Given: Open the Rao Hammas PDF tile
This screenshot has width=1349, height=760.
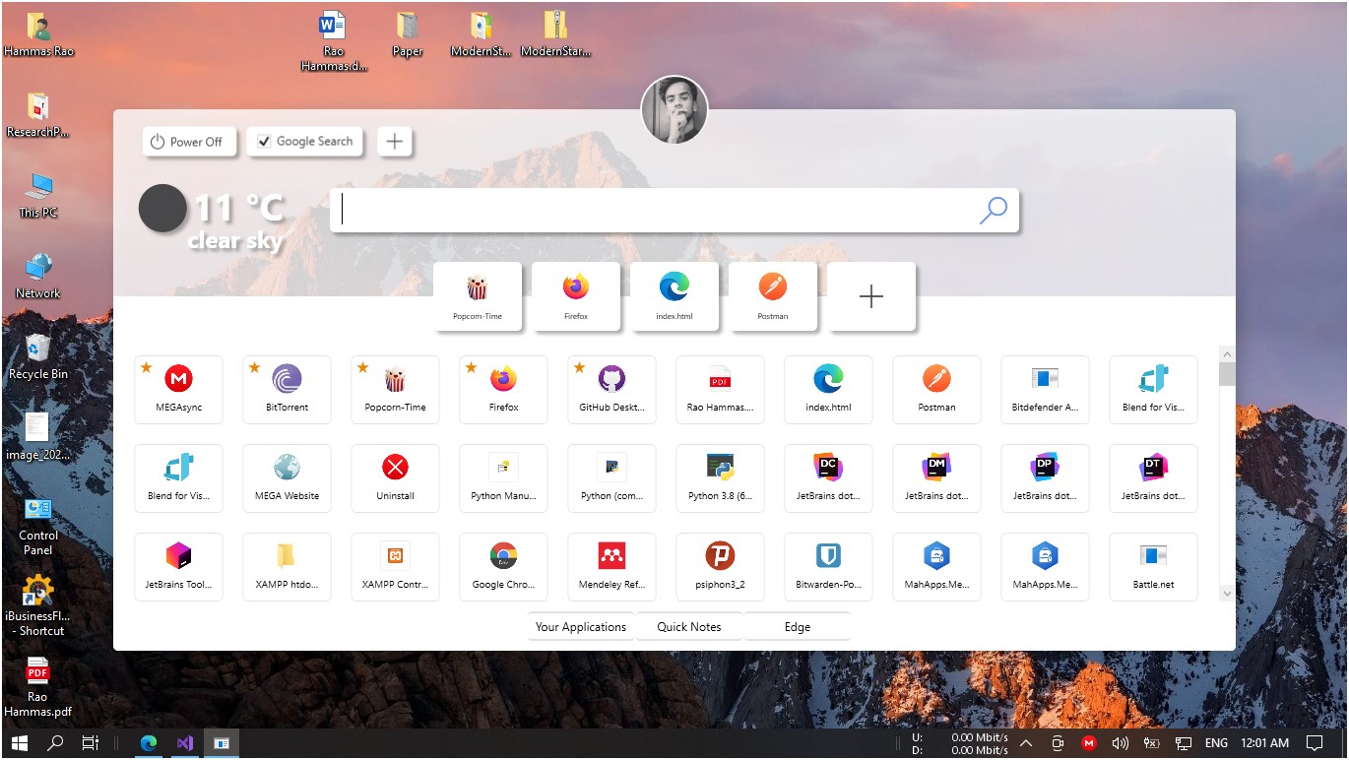Looking at the screenshot, I should point(720,389).
